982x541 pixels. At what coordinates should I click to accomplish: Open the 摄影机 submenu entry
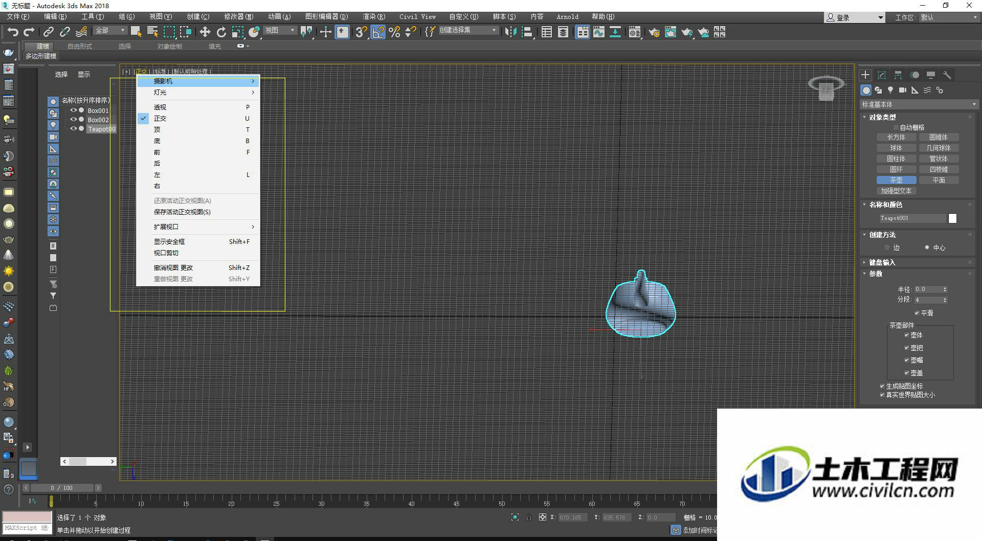click(198, 81)
